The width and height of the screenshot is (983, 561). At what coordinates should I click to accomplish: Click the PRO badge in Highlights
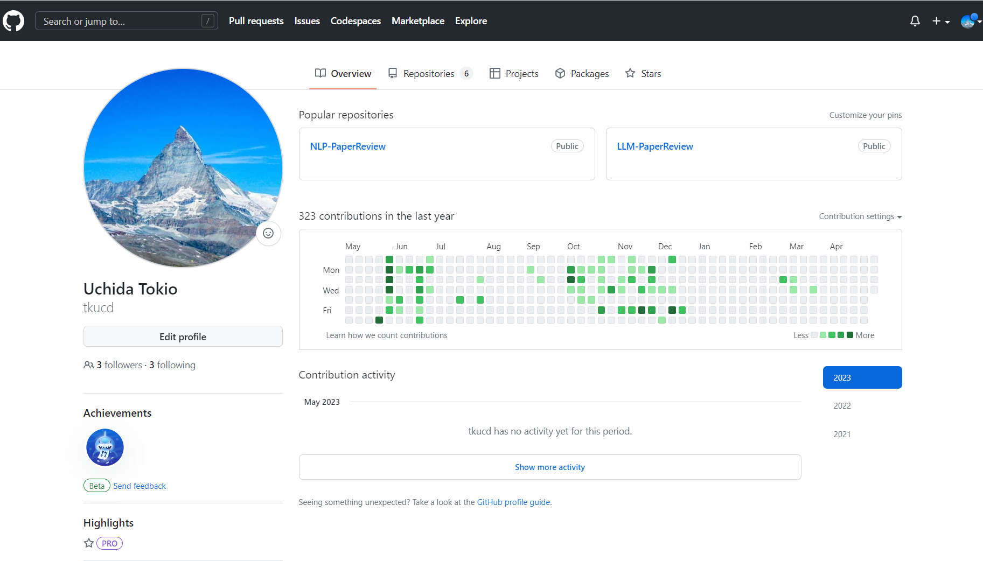point(109,543)
